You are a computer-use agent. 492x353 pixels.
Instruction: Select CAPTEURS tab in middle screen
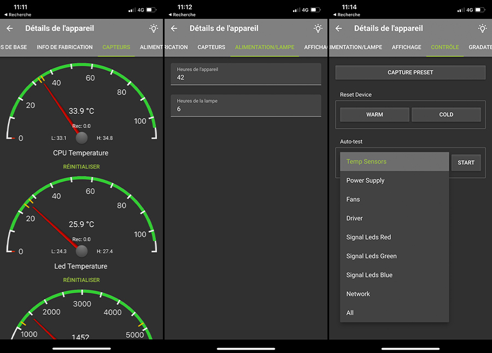pyautogui.click(x=211, y=47)
